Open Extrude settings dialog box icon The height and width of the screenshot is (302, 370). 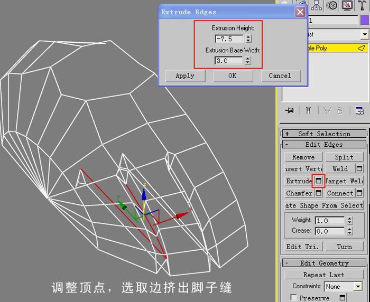(319, 181)
